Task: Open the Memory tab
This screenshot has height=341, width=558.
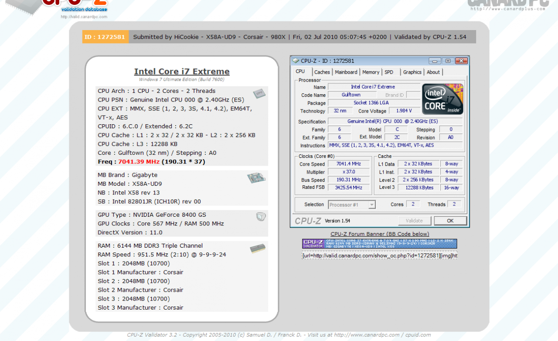Action: click(371, 72)
